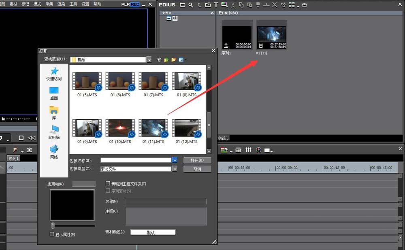Click the X delete icon in bin toolbar
Screen dimensions: 405x250
[x=275, y=5]
